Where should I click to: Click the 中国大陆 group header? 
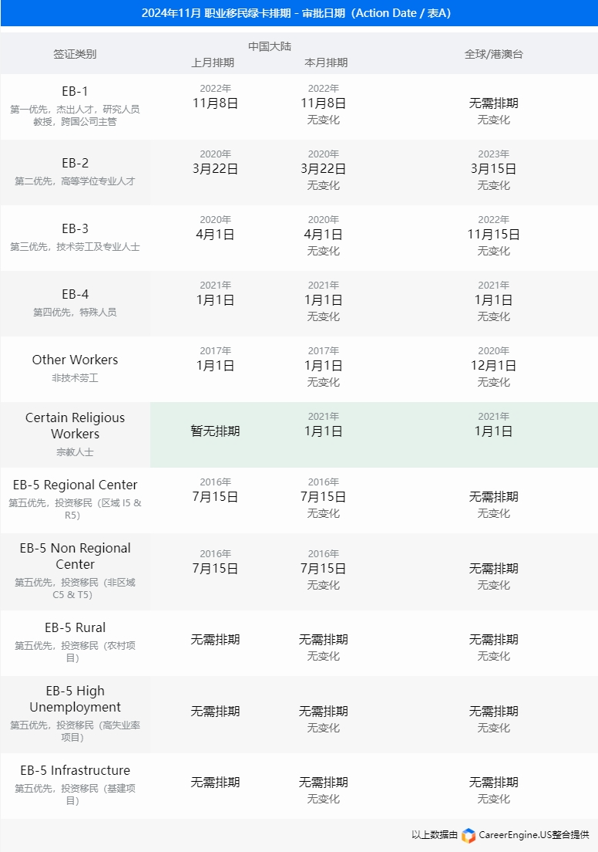click(270, 46)
